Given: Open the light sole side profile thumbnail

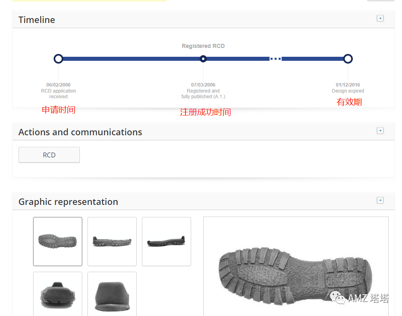Looking at the screenshot, I should coord(112,241).
